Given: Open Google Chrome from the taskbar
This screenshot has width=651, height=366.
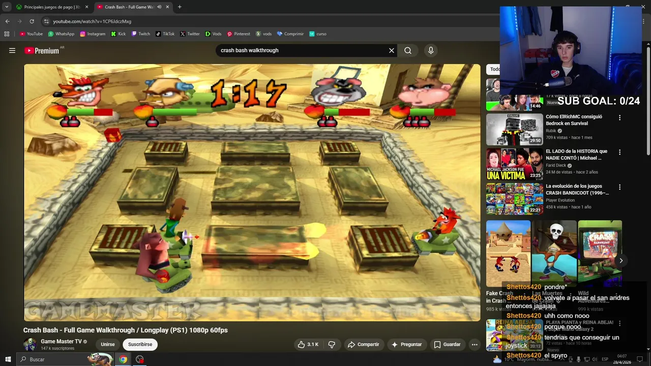Looking at the screenshot, I should pos(123,359).
